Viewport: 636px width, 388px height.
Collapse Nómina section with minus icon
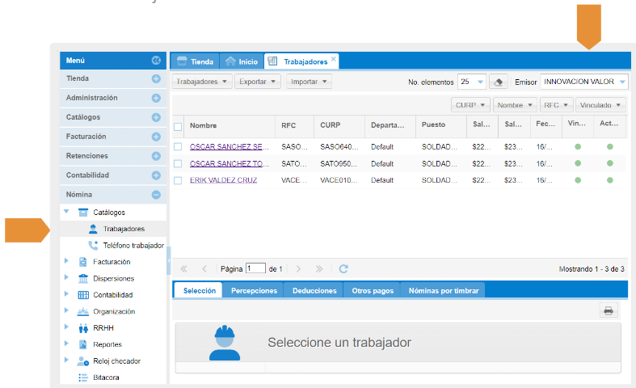[156, 195]
